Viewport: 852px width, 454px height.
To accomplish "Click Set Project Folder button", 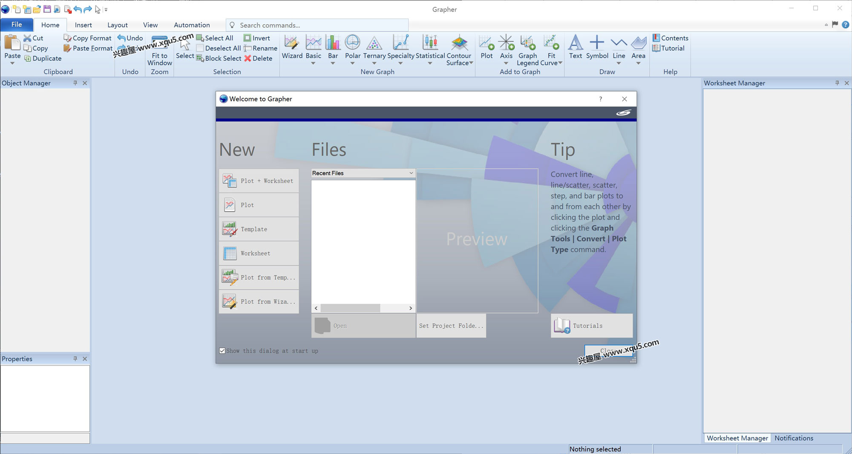I will [451, 326].
